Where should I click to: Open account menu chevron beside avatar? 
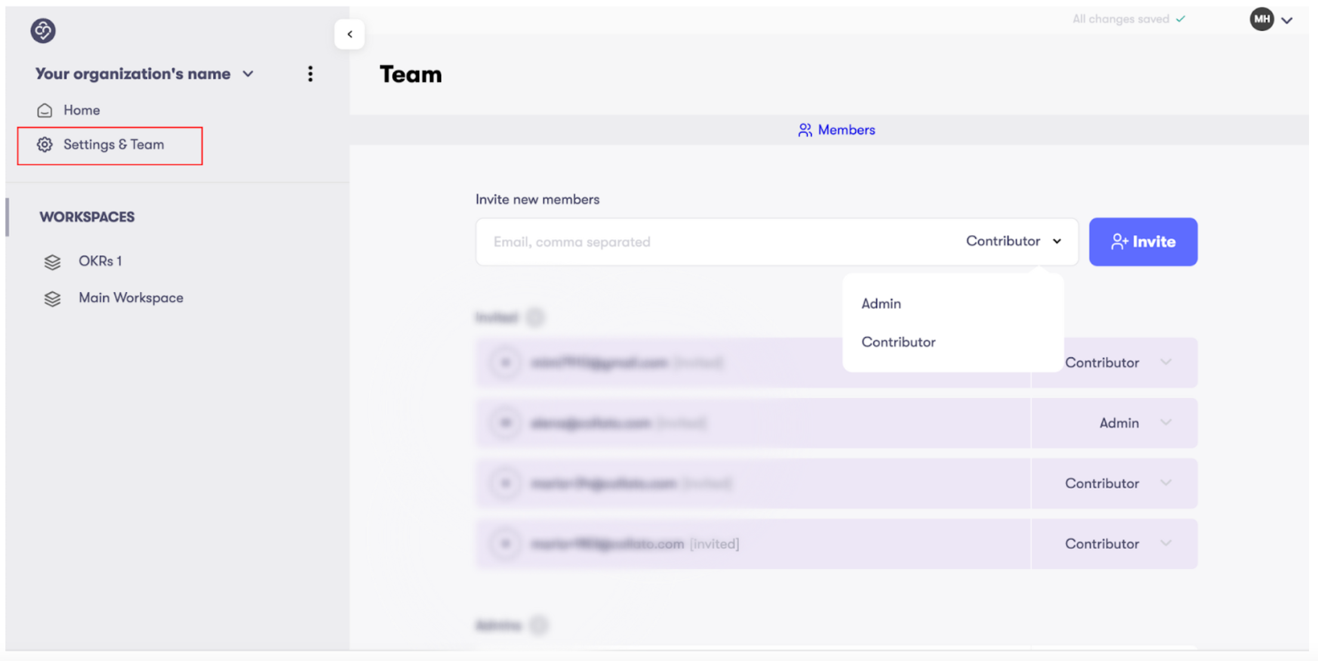[x=1288, y=20]
